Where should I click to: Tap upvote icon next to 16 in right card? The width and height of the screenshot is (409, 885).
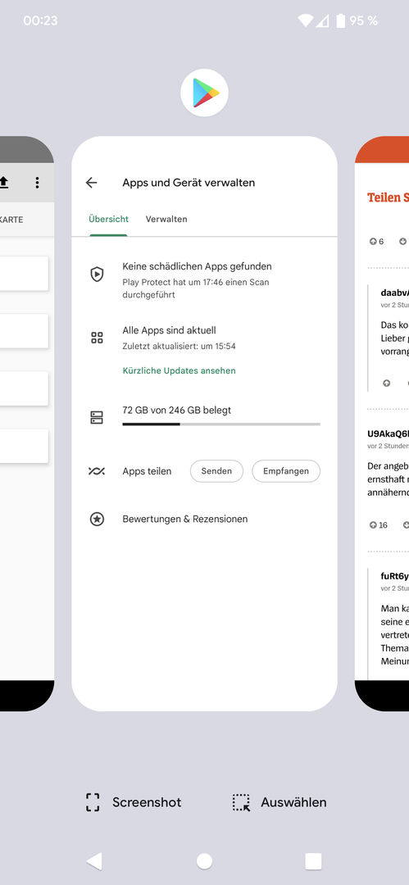point(373,525)
